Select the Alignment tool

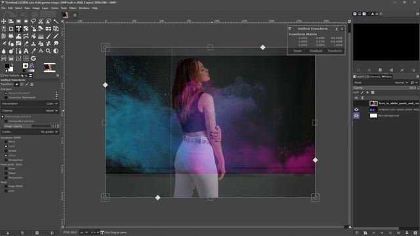point(11,21)
